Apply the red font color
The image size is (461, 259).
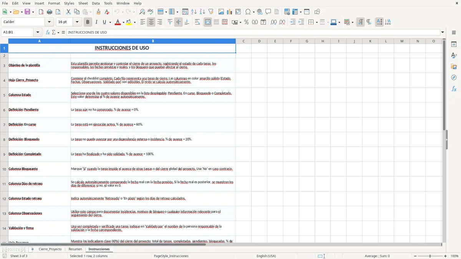click(x=117, y=22)
